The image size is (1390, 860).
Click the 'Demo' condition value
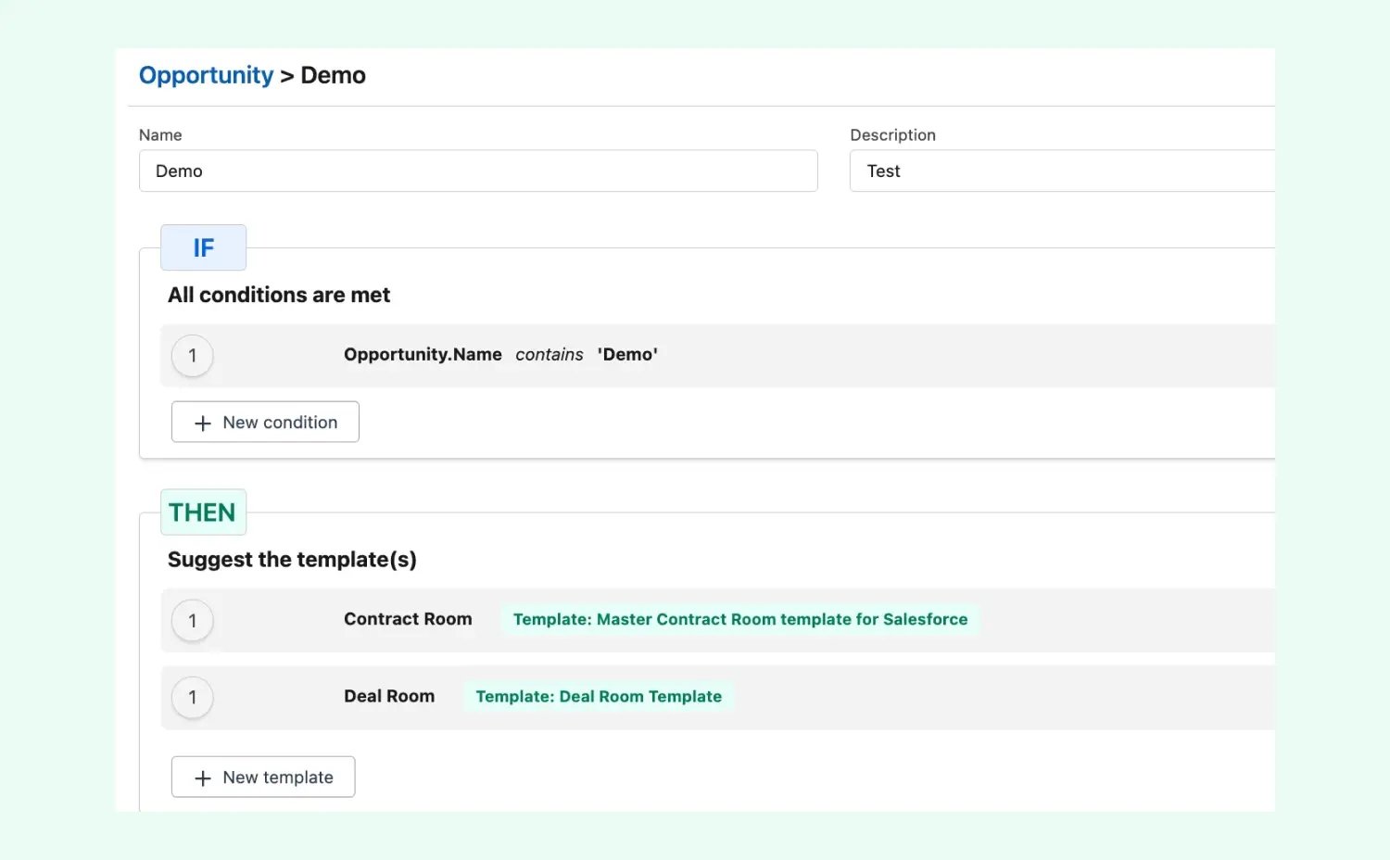(627, 354)
